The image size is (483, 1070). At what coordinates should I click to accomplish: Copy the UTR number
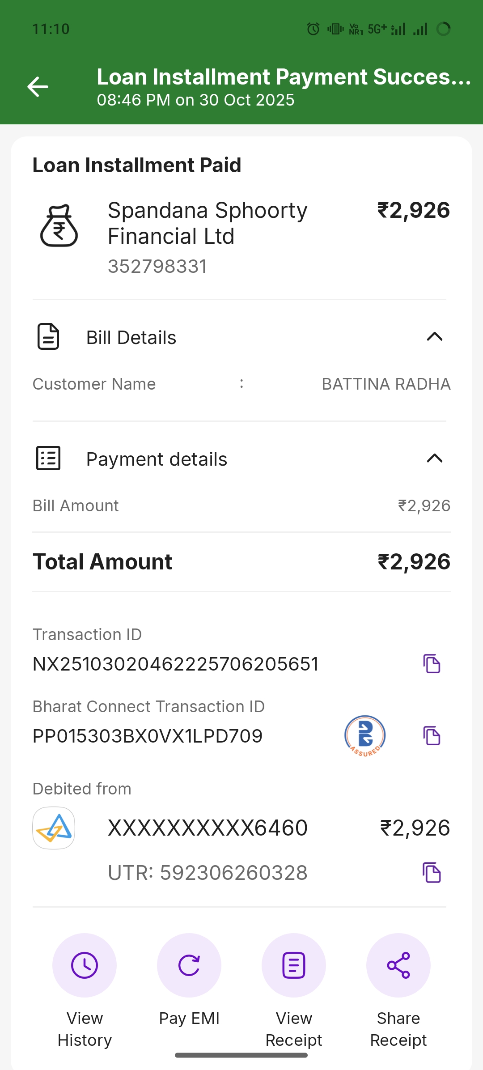pos(432,872)
